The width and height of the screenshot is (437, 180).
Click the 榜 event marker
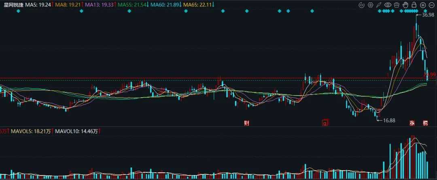click(425, 123)
